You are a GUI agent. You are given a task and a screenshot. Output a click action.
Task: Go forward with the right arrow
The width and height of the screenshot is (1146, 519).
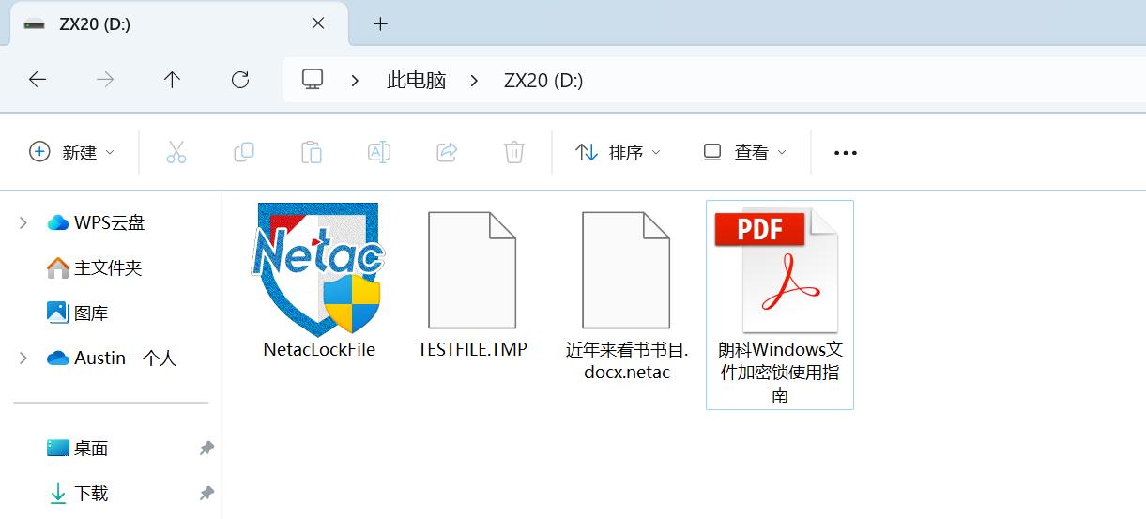(x=105, y=80)
